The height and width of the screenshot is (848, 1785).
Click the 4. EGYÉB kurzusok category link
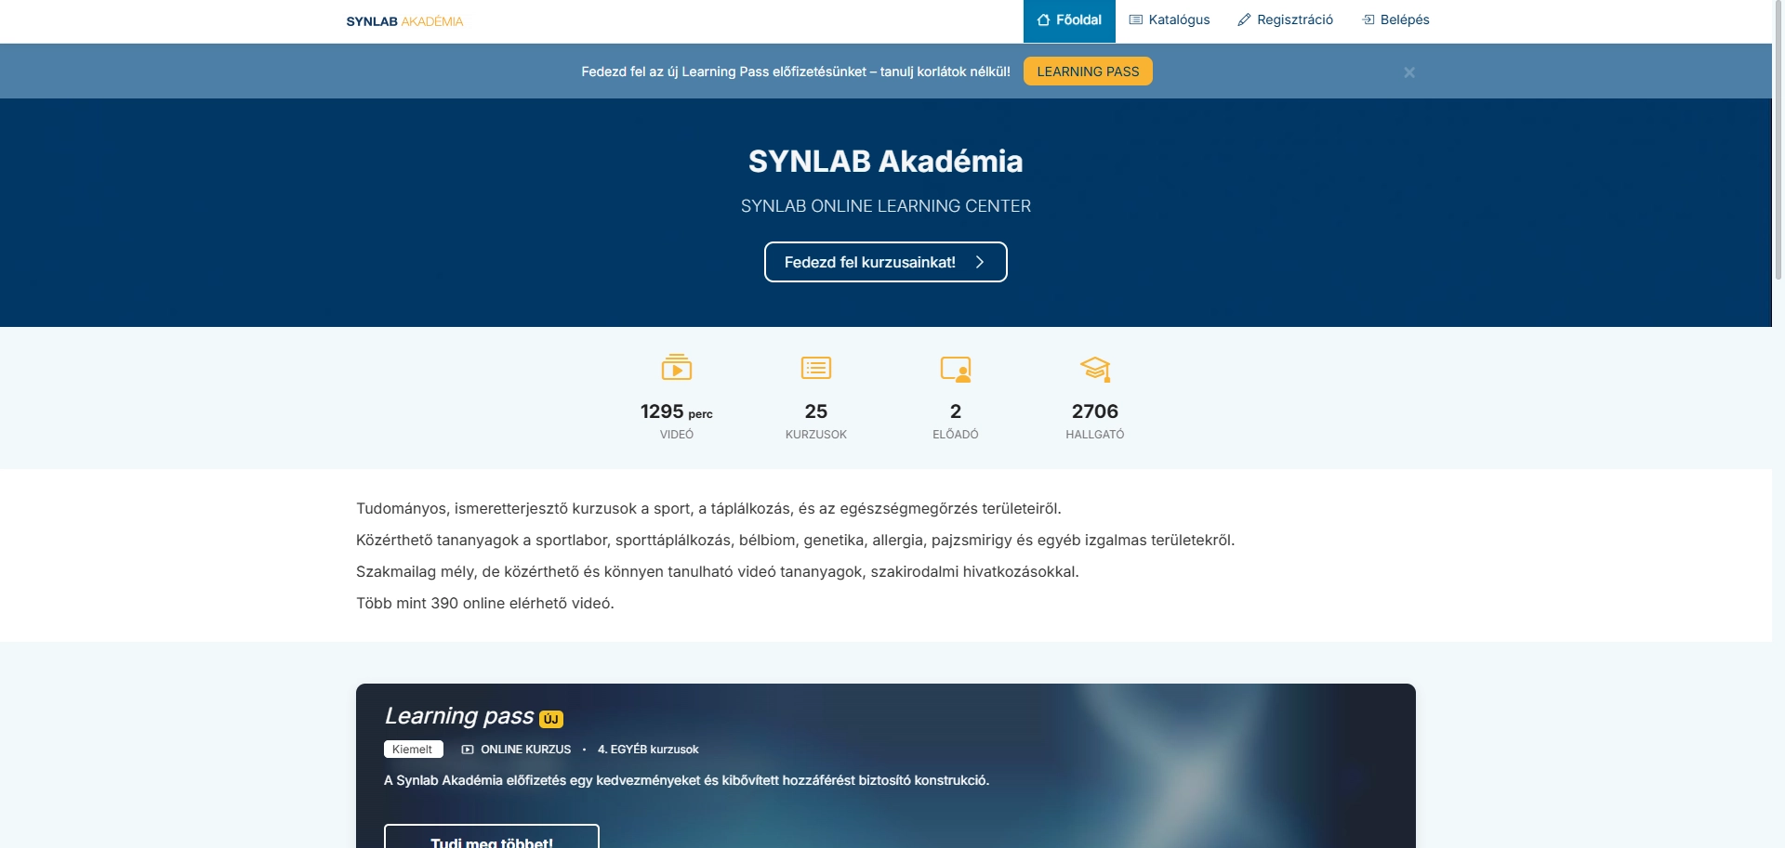pyautogui.click(x=647, y=750)
